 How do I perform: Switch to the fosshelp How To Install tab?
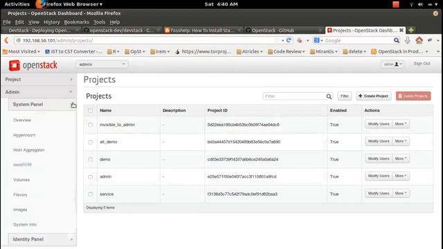click(x=203, y=30)
